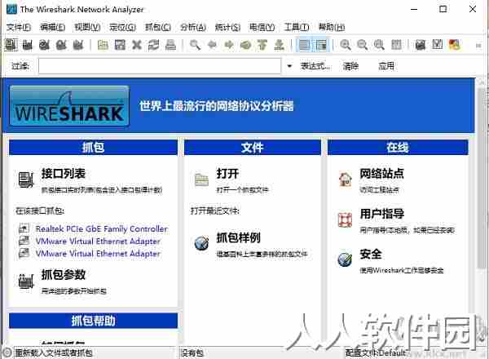
Task: Open the 抓包(C) menu
Action: (158, 28)
